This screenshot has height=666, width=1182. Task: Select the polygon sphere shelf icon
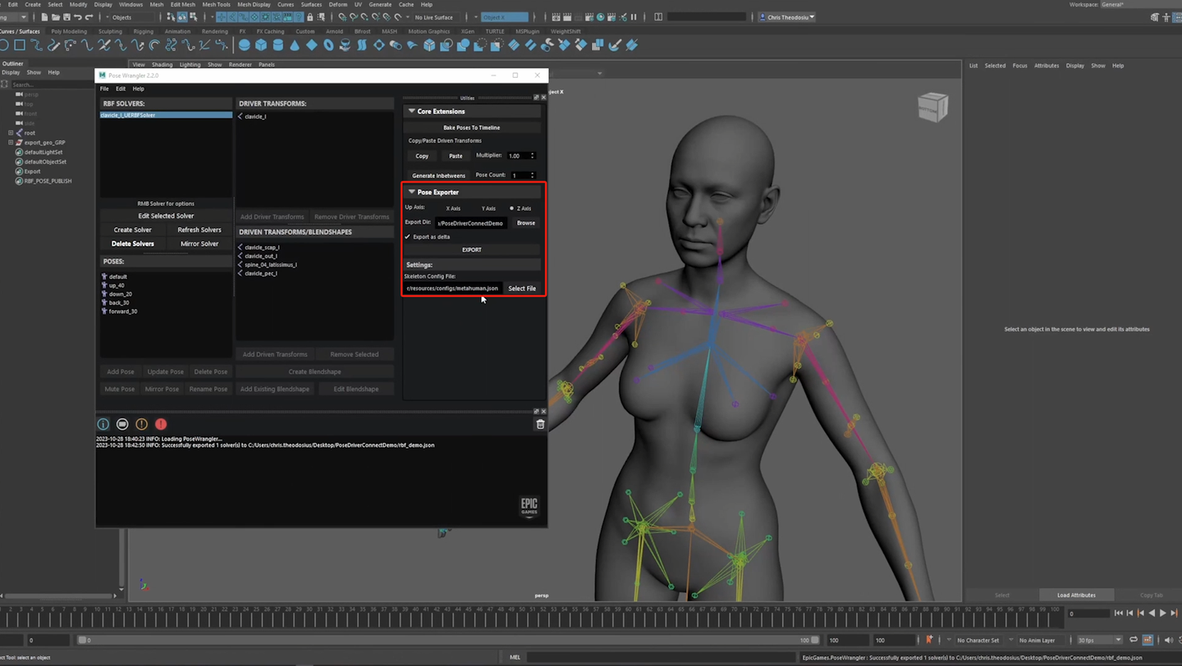[x=244, y=45]
